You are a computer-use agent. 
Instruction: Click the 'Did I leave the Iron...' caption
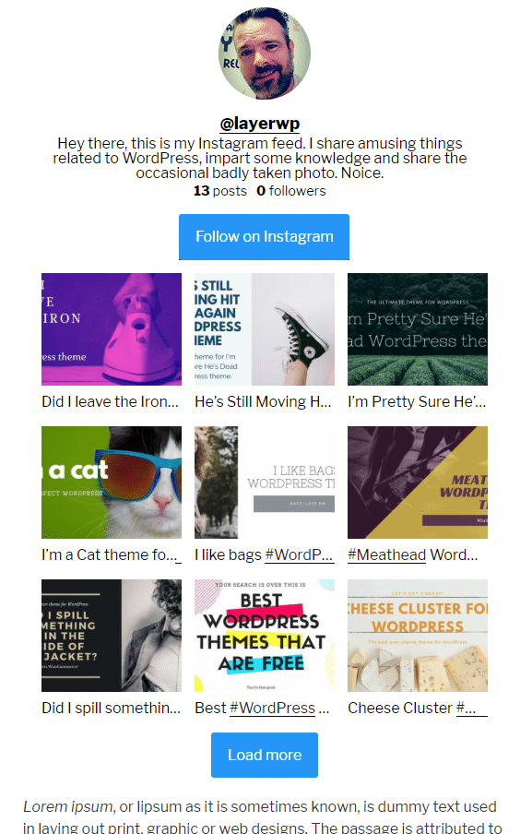point(110,401)
